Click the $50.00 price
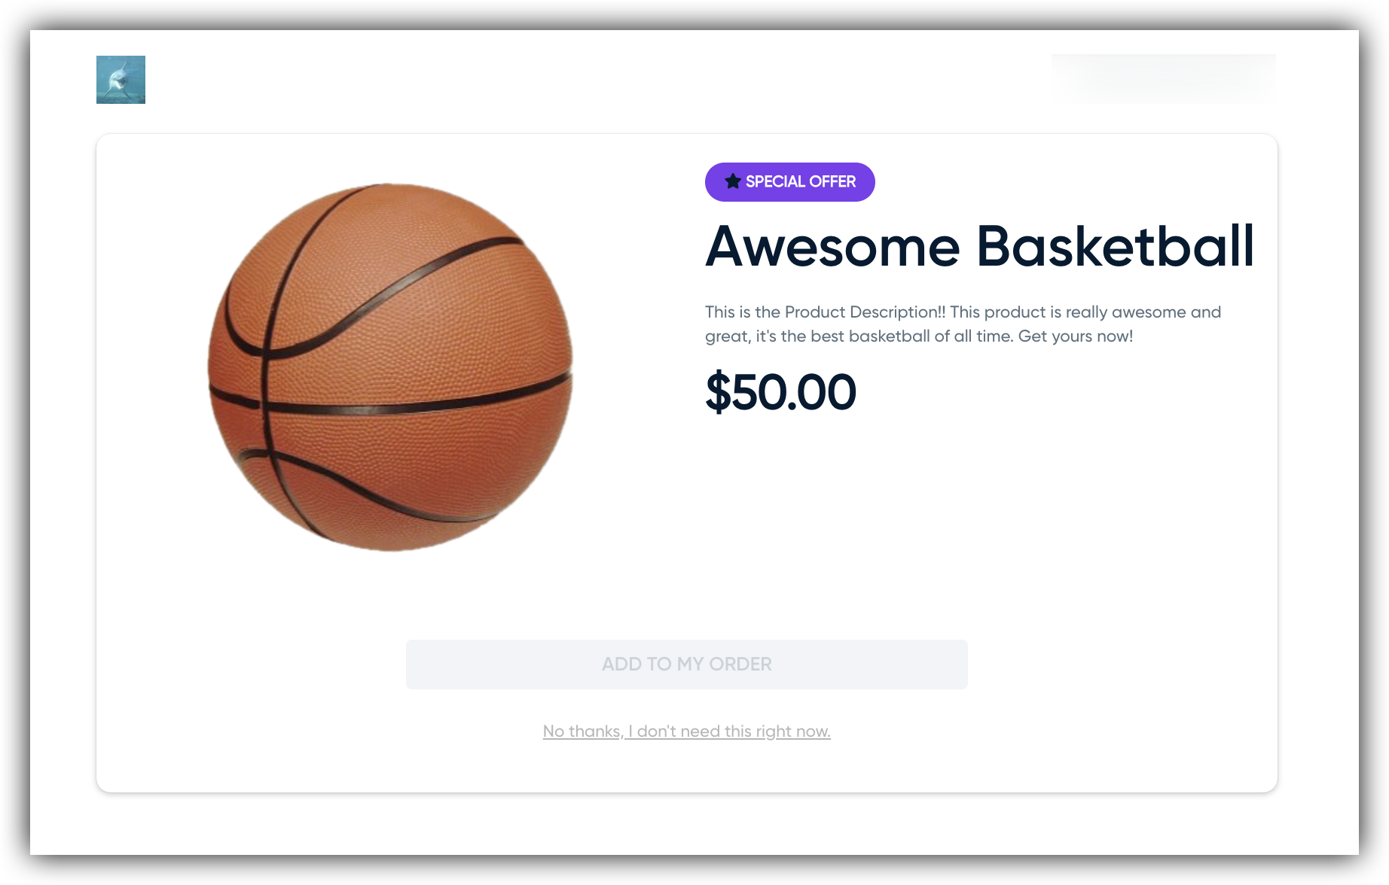Screen dimensions: 1389x885 click(780, 392)
